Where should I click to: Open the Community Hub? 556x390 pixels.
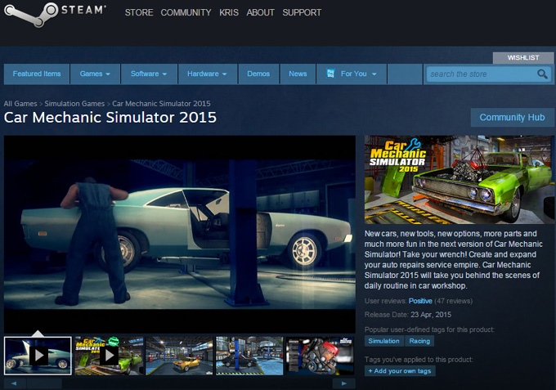pyautogui.click(x=512, y=118)
